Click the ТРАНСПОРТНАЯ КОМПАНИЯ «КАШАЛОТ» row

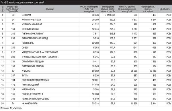(86, 57)
